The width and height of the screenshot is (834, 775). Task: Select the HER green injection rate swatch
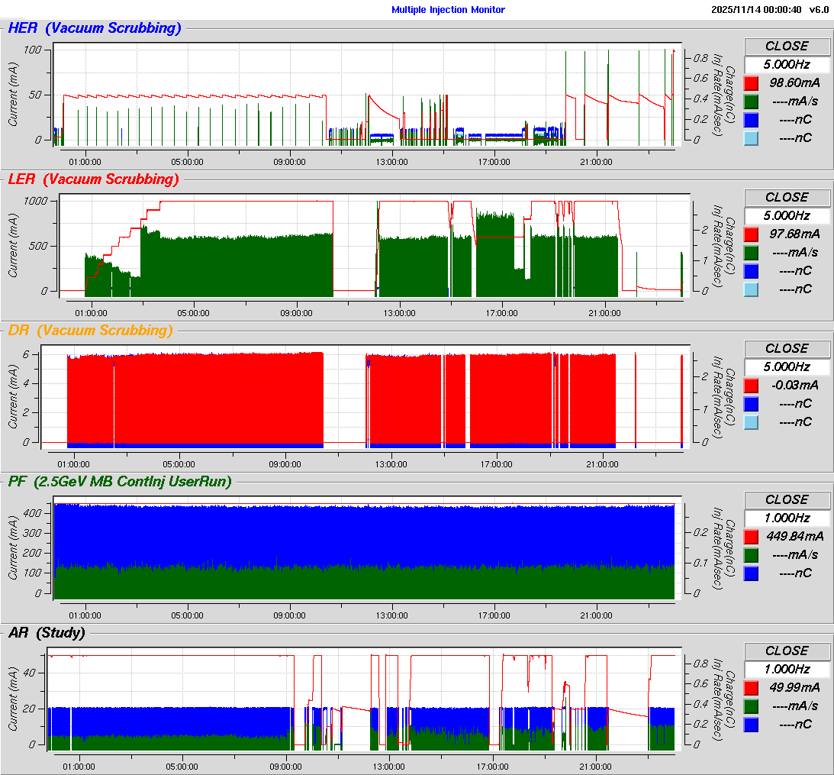coord(751,102)
